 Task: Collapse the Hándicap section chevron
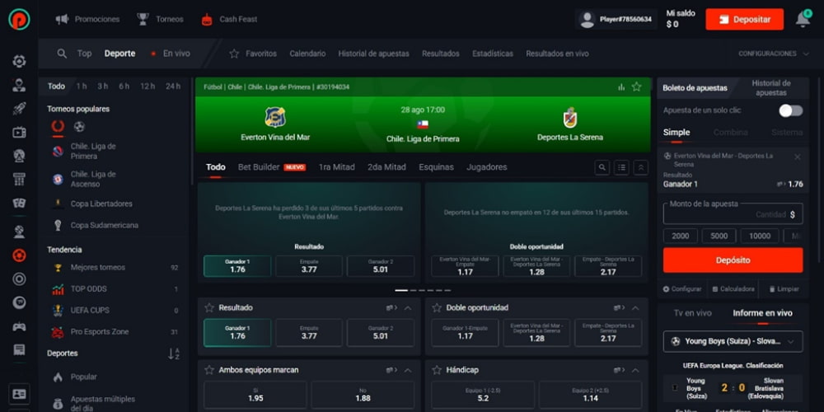(635, 370)
